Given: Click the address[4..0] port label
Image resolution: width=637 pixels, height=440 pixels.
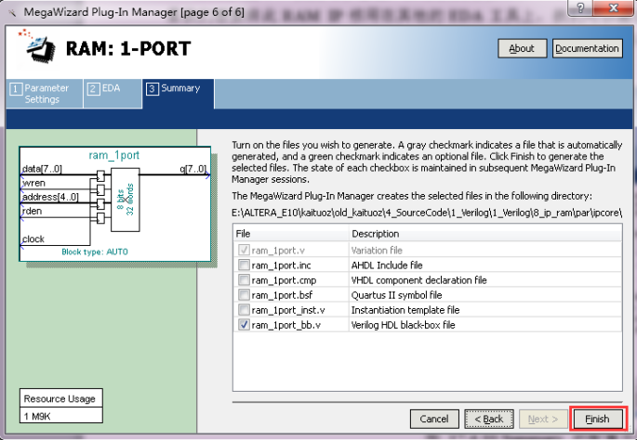Looking at the screenshot, I should tap(50, 197).
